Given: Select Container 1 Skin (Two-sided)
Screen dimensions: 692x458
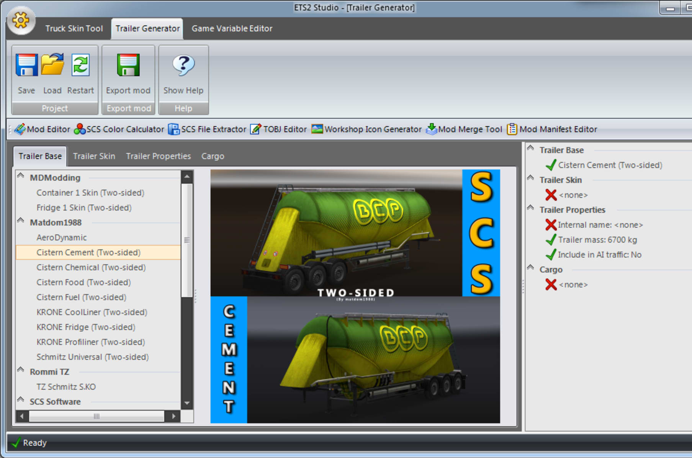Looking at the screenshot, I should 90,193.
